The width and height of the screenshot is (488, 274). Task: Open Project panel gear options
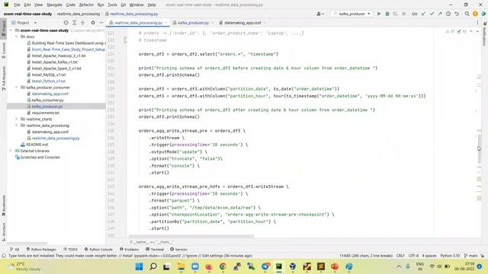point(93,23)
